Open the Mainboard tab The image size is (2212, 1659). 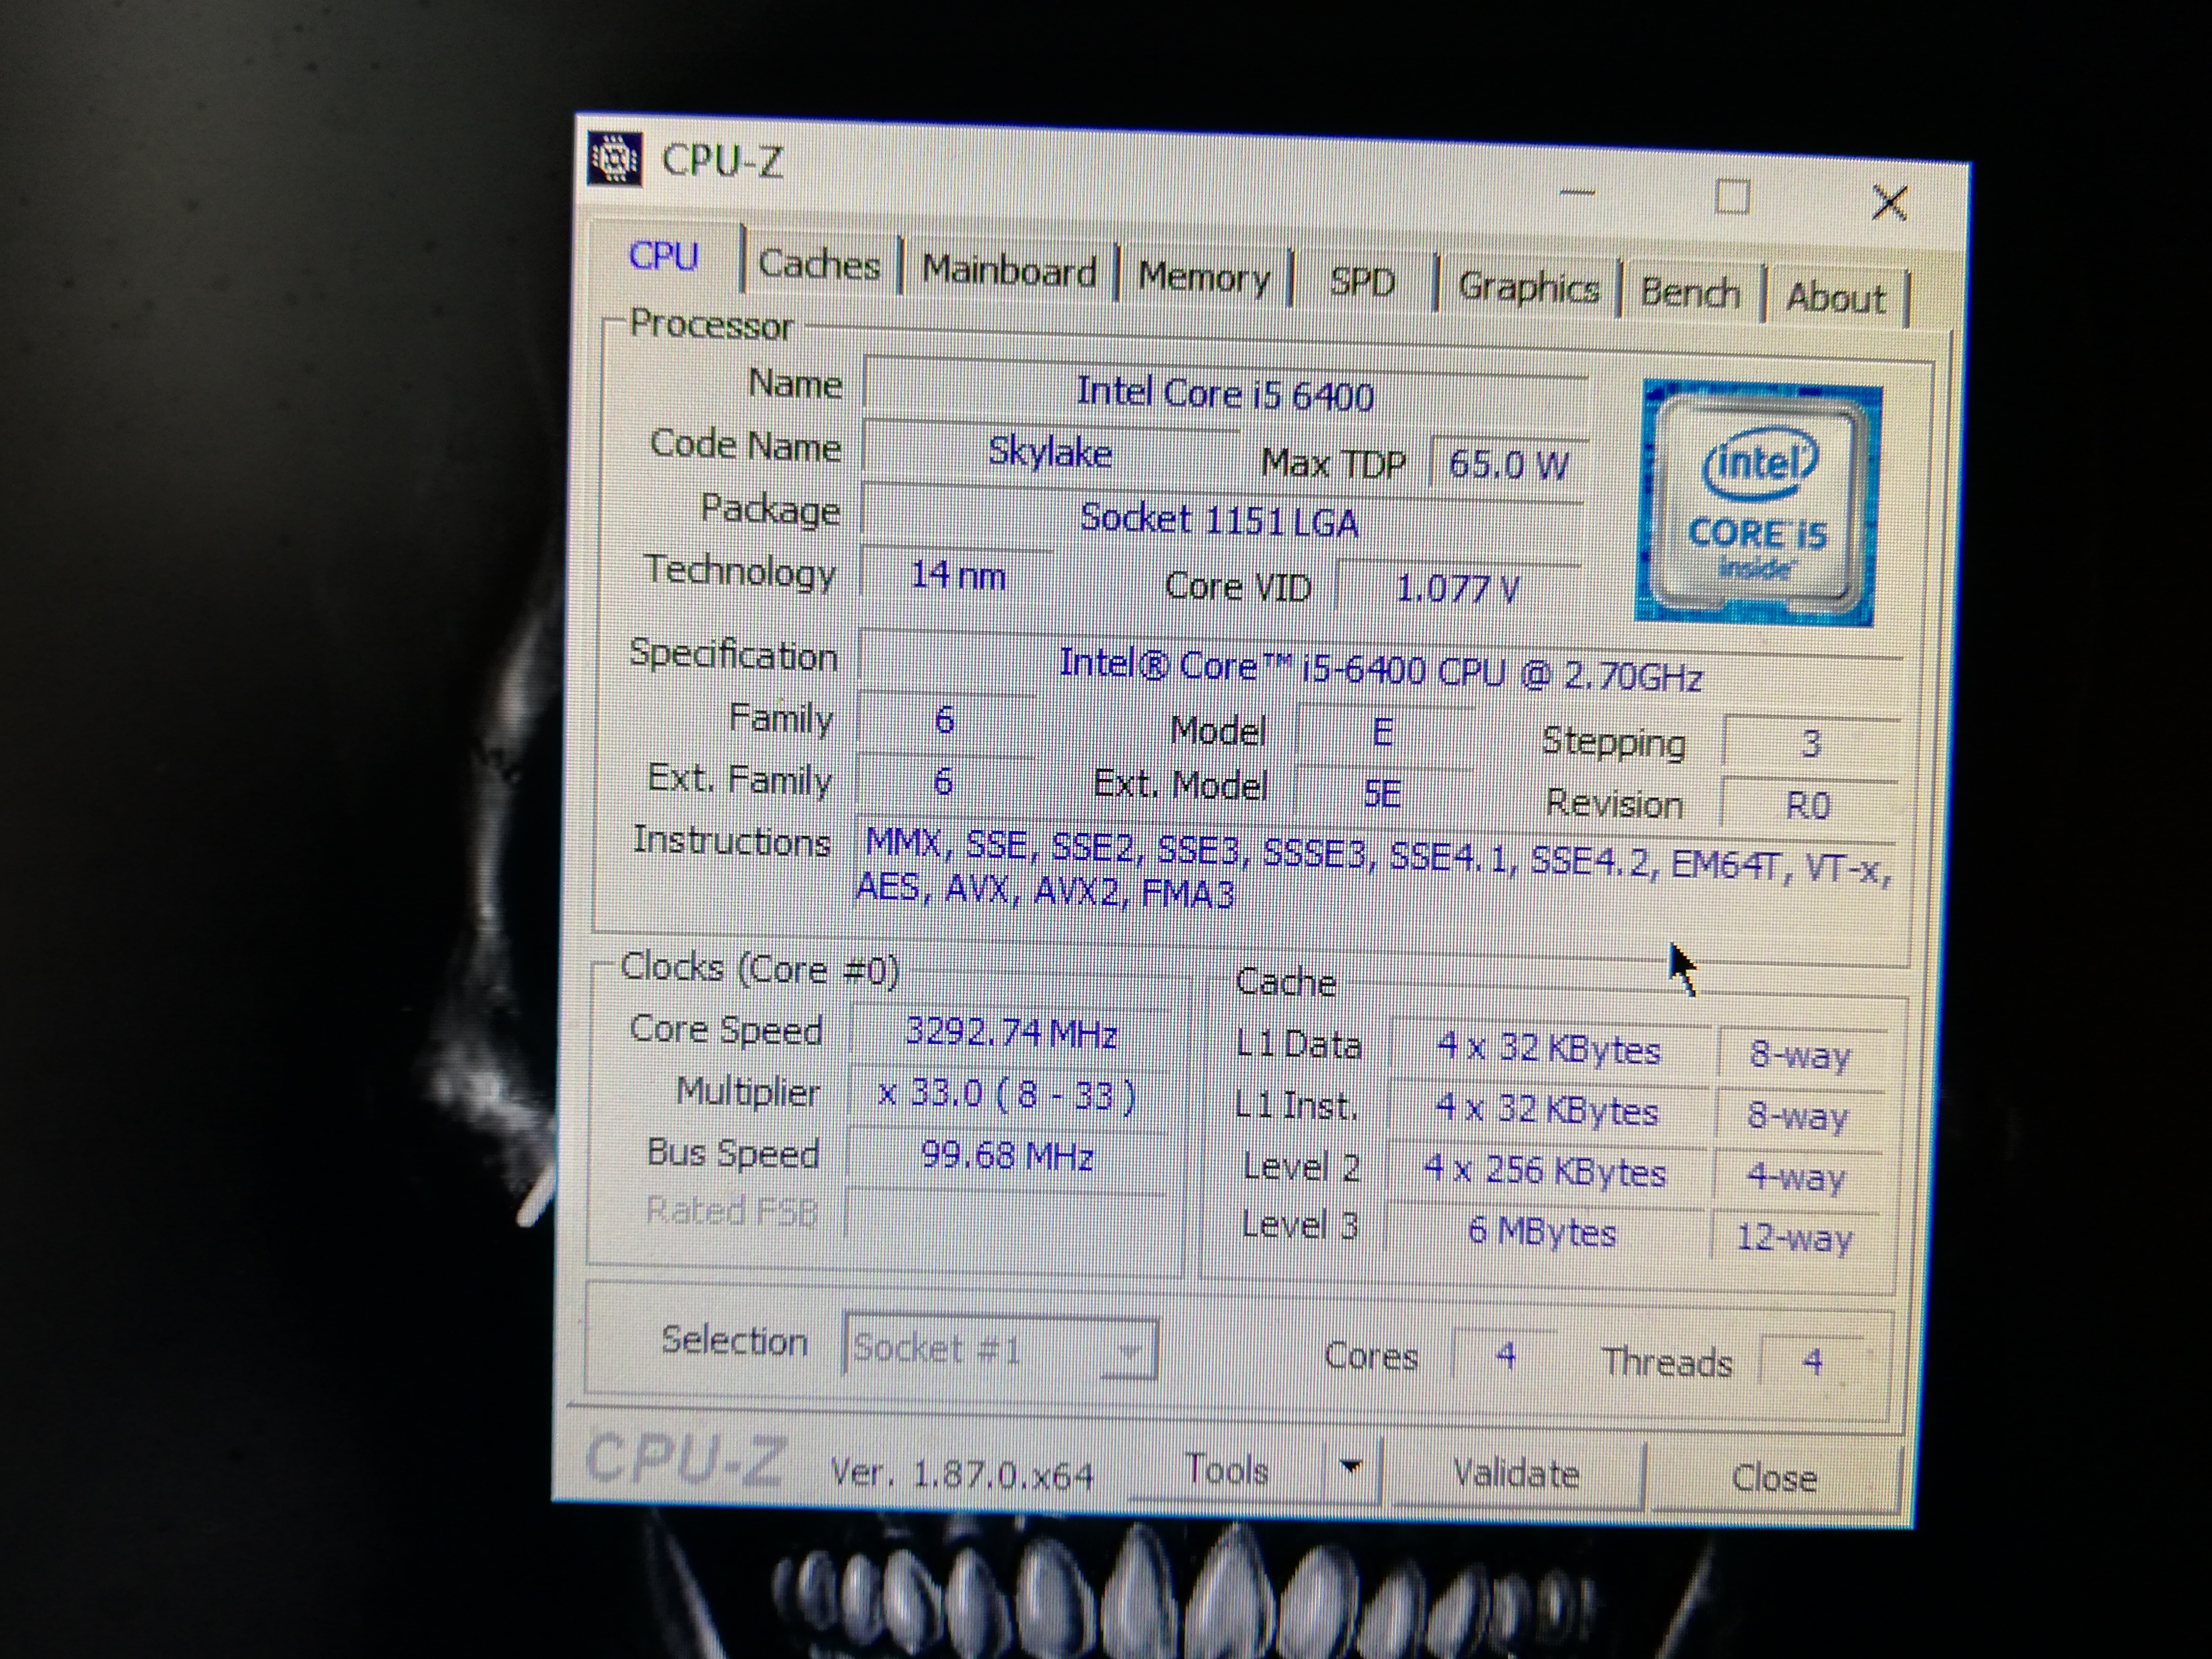pos(1008,271)
